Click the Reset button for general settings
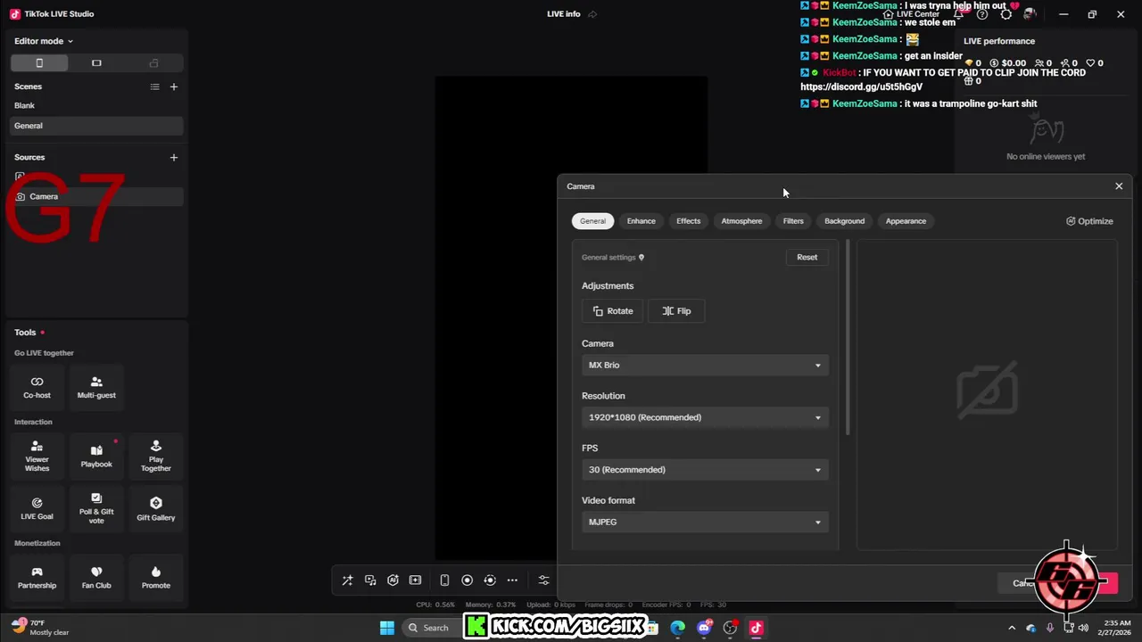This screenshot has height=642, width=1142. pos(807,257)
